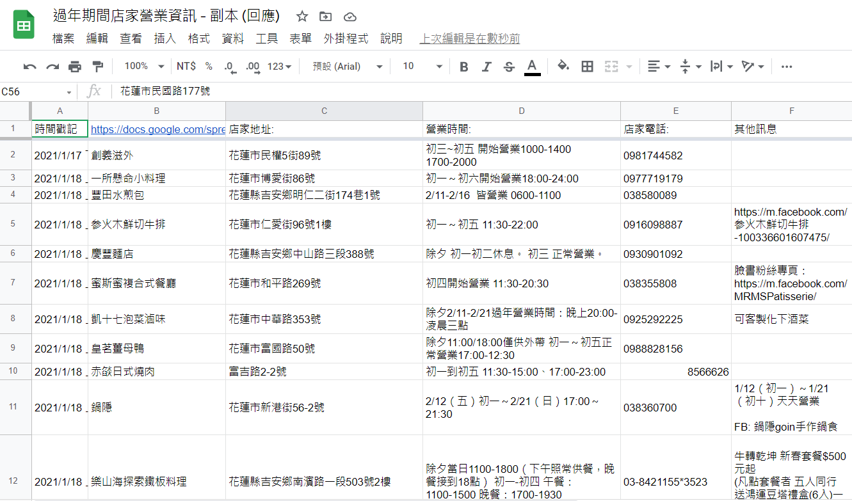852x501 pixels.
Task: Click the docs.google.com link in B1
Action: coord(157,129)
